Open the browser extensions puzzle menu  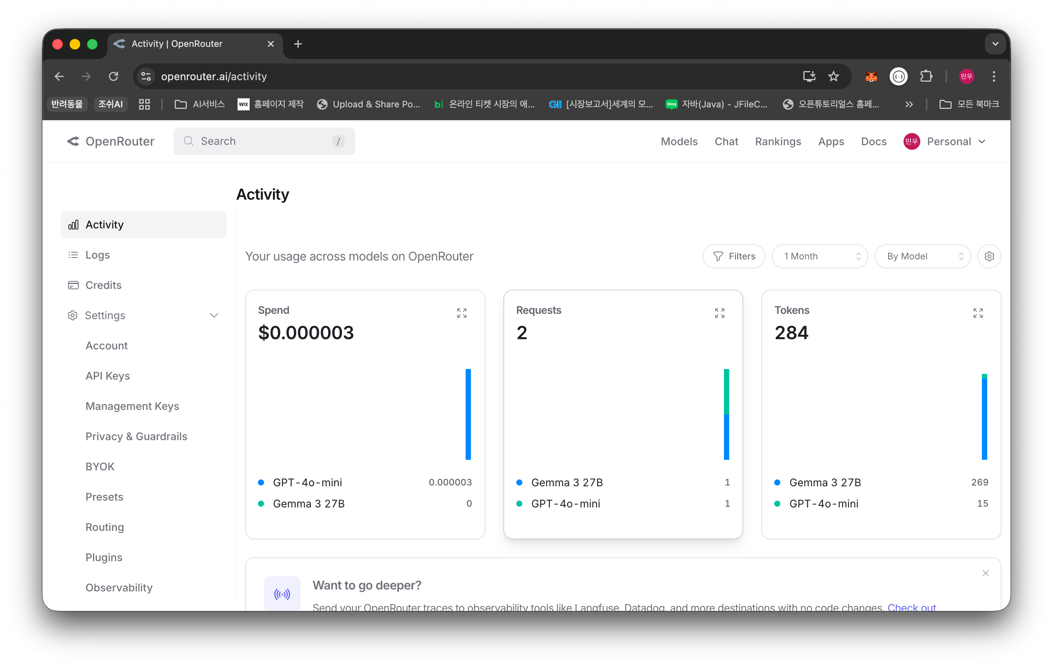tap(926, 76)
